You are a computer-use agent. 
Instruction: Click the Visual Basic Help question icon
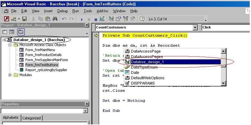(x=142, y=19)
